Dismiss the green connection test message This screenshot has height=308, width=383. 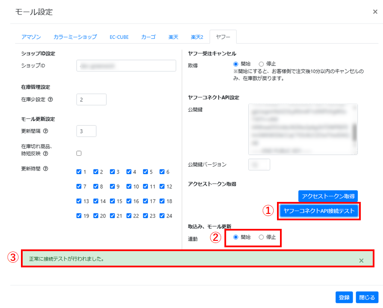361,261
